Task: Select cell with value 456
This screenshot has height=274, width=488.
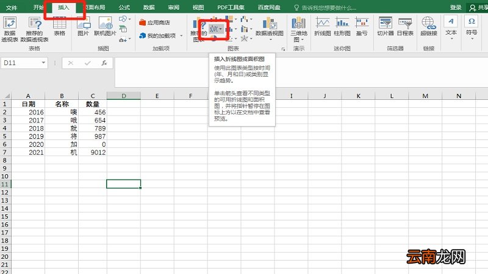Action: coord(93,112)
